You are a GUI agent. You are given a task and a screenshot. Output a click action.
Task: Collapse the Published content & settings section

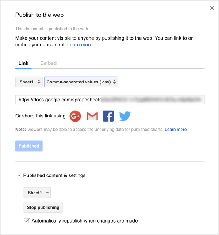[x=19, y=176]
